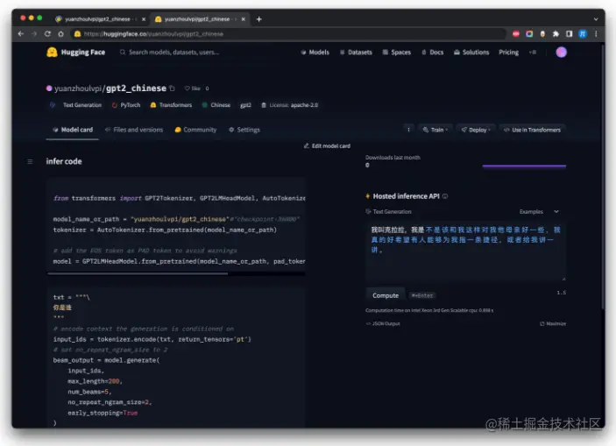The image size is (616, 446).
Task: Go forward with browser forward arrow
Action: pos(34,34)
